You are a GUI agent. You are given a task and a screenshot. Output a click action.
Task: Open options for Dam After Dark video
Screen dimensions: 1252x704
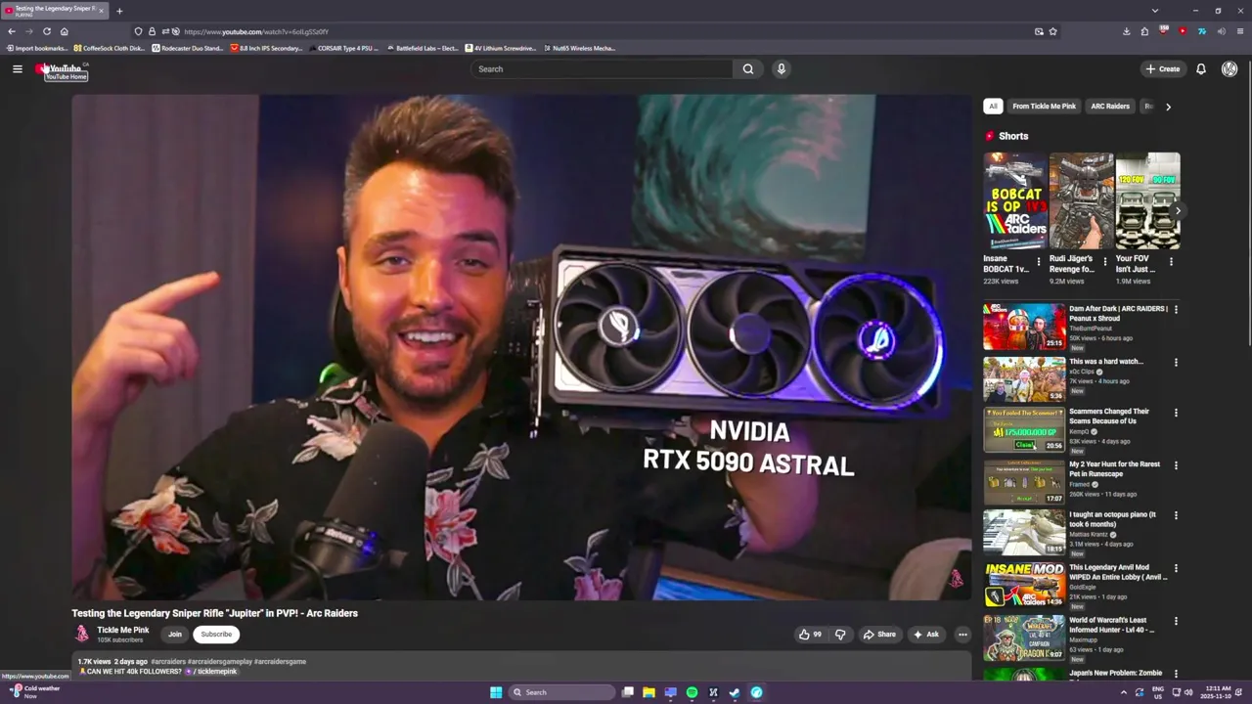[x=1176, y=309]
